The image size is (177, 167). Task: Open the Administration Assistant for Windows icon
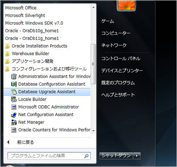[14, 77]
